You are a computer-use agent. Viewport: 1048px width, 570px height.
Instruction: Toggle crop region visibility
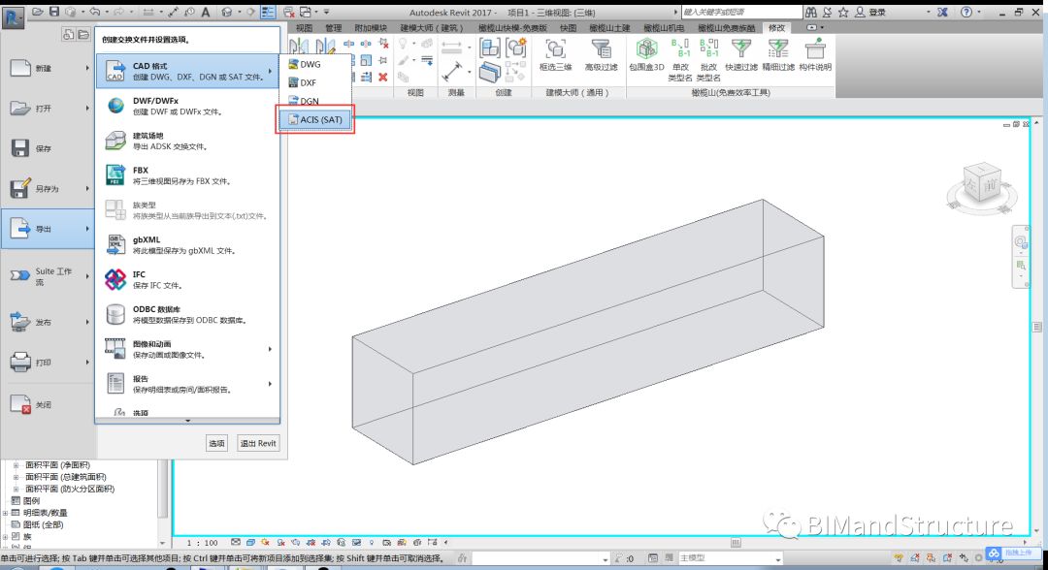[324, 542]
